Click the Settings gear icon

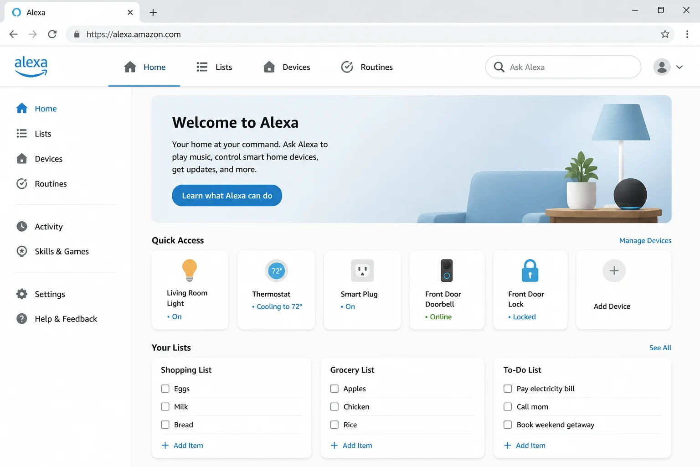[x=22, y=294]
